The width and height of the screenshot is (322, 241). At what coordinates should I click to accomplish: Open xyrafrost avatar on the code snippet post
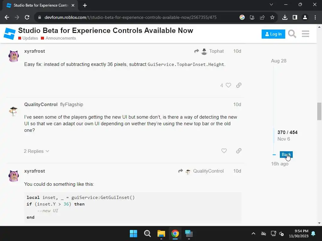click(x=14, y=176)
